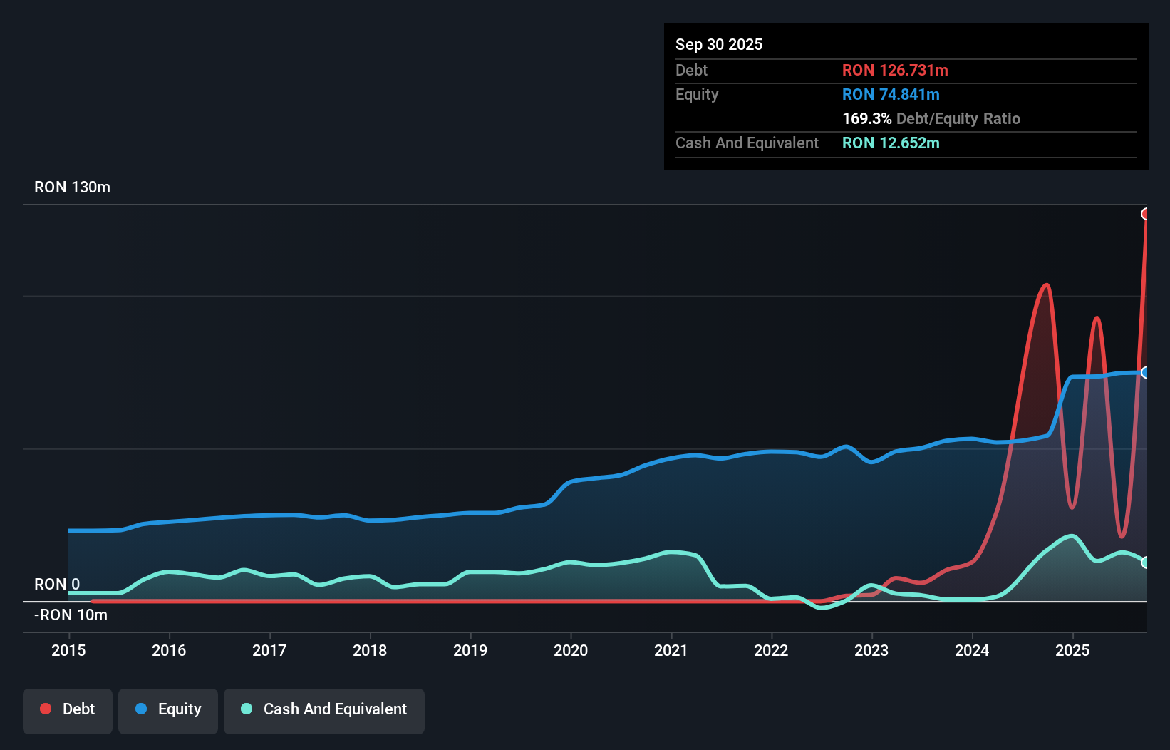Select the 2020 year label on the x-axis

[x=571, y=650]
